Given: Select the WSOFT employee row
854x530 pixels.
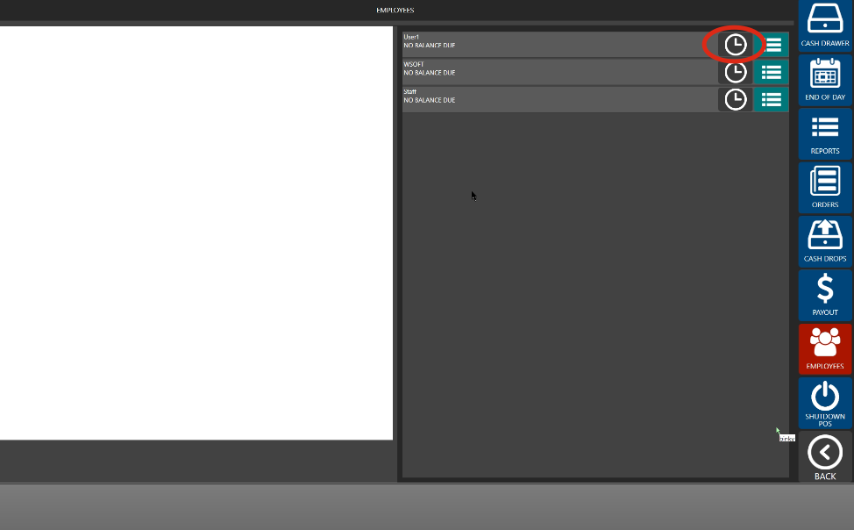Looking at the screenshot, I should pyautogui.click(x=552, y=72).
